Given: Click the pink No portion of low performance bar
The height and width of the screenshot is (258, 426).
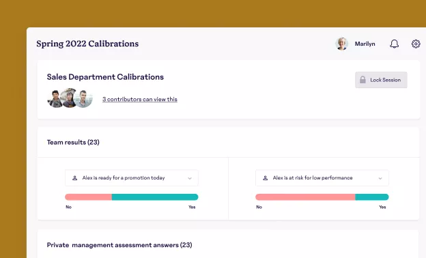Looking at the screenshot, I should (305, 197).
